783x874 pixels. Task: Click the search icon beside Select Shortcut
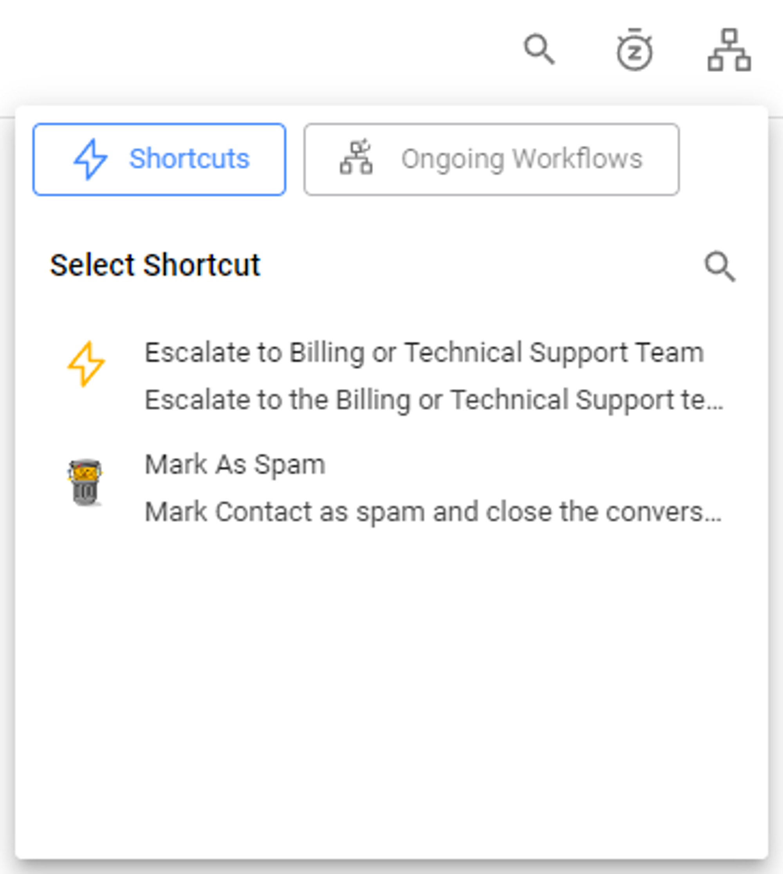tap(720, 266)
